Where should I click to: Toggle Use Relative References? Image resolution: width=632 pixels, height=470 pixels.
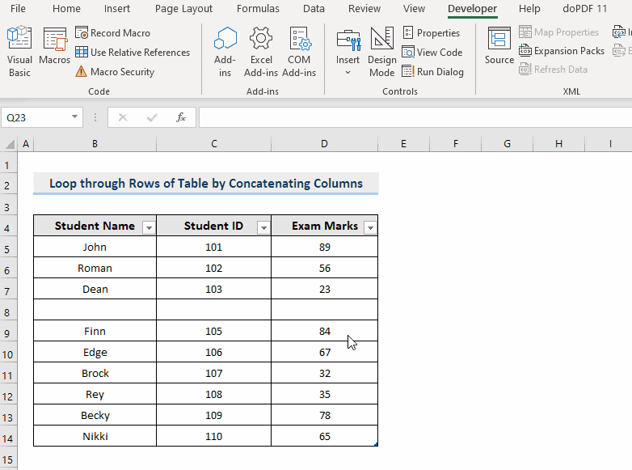coord(133,53)
